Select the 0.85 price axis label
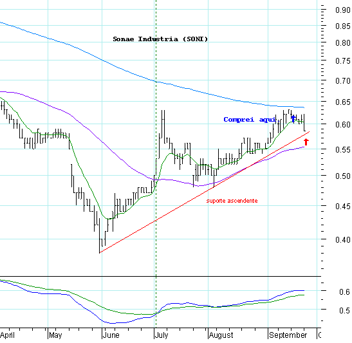This screenshot has width=352, height=343. pyautogui.click(x=343, y=26)
